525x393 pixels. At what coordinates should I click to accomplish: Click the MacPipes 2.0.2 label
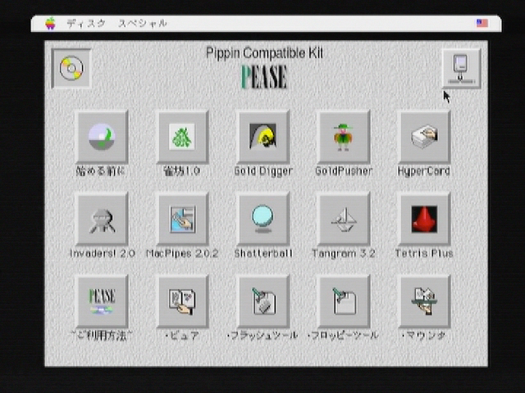[182, 253]
